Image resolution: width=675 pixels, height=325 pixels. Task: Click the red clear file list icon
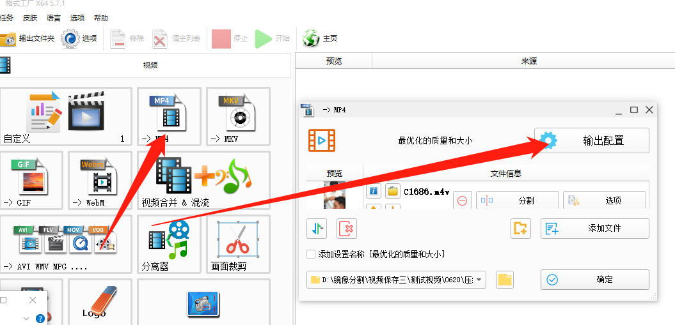[347, 229]
